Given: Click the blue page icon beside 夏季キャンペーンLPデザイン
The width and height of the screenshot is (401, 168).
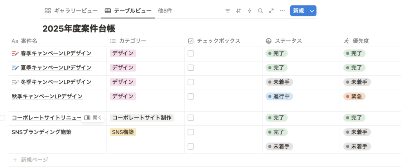Looking at the screenshot, I should 15,68.
